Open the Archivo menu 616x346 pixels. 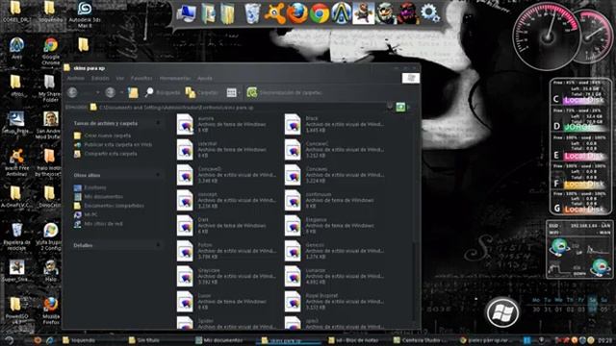pyautogui.click(x=75, y=78)
